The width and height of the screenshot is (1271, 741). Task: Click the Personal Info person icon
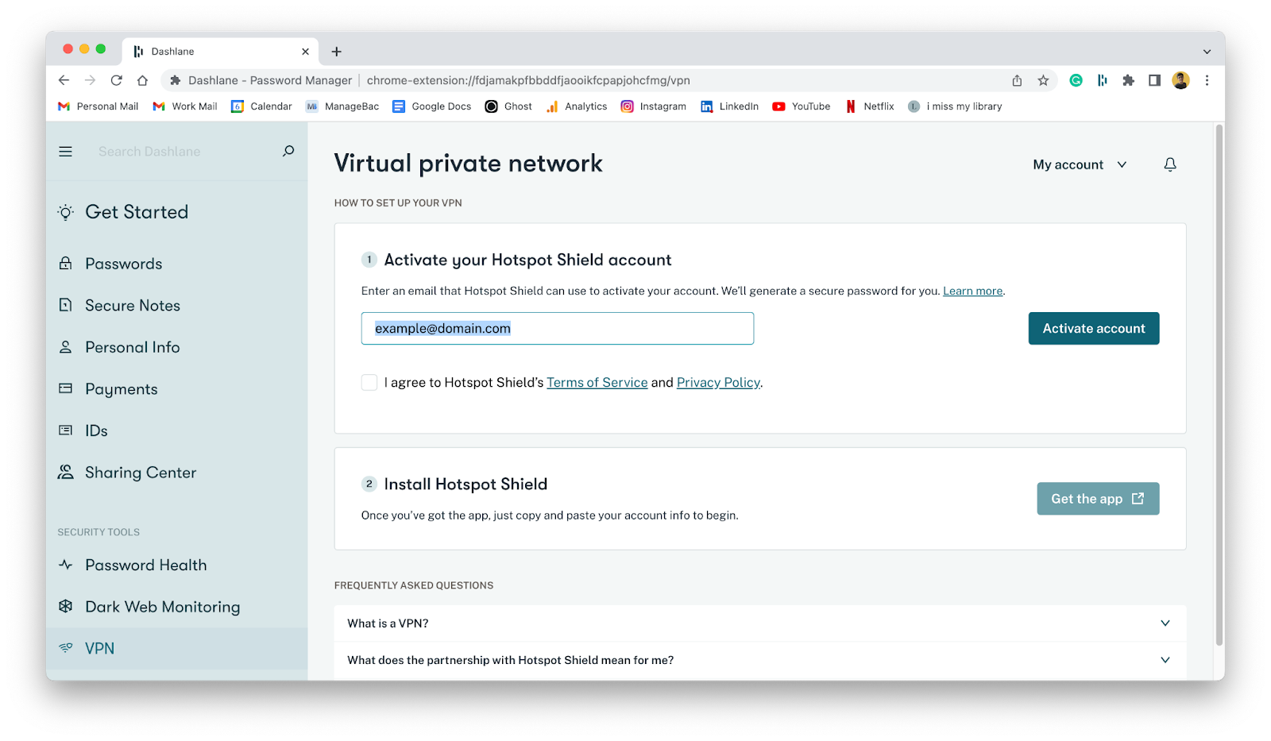[66, 347]
